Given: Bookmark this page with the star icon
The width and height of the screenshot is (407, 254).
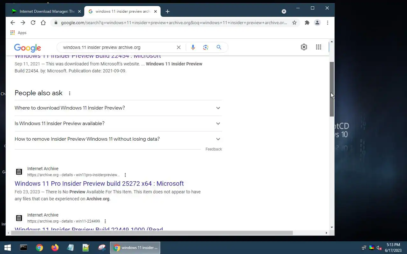Looking at the screenshot, I should click(x=294, y=23).
